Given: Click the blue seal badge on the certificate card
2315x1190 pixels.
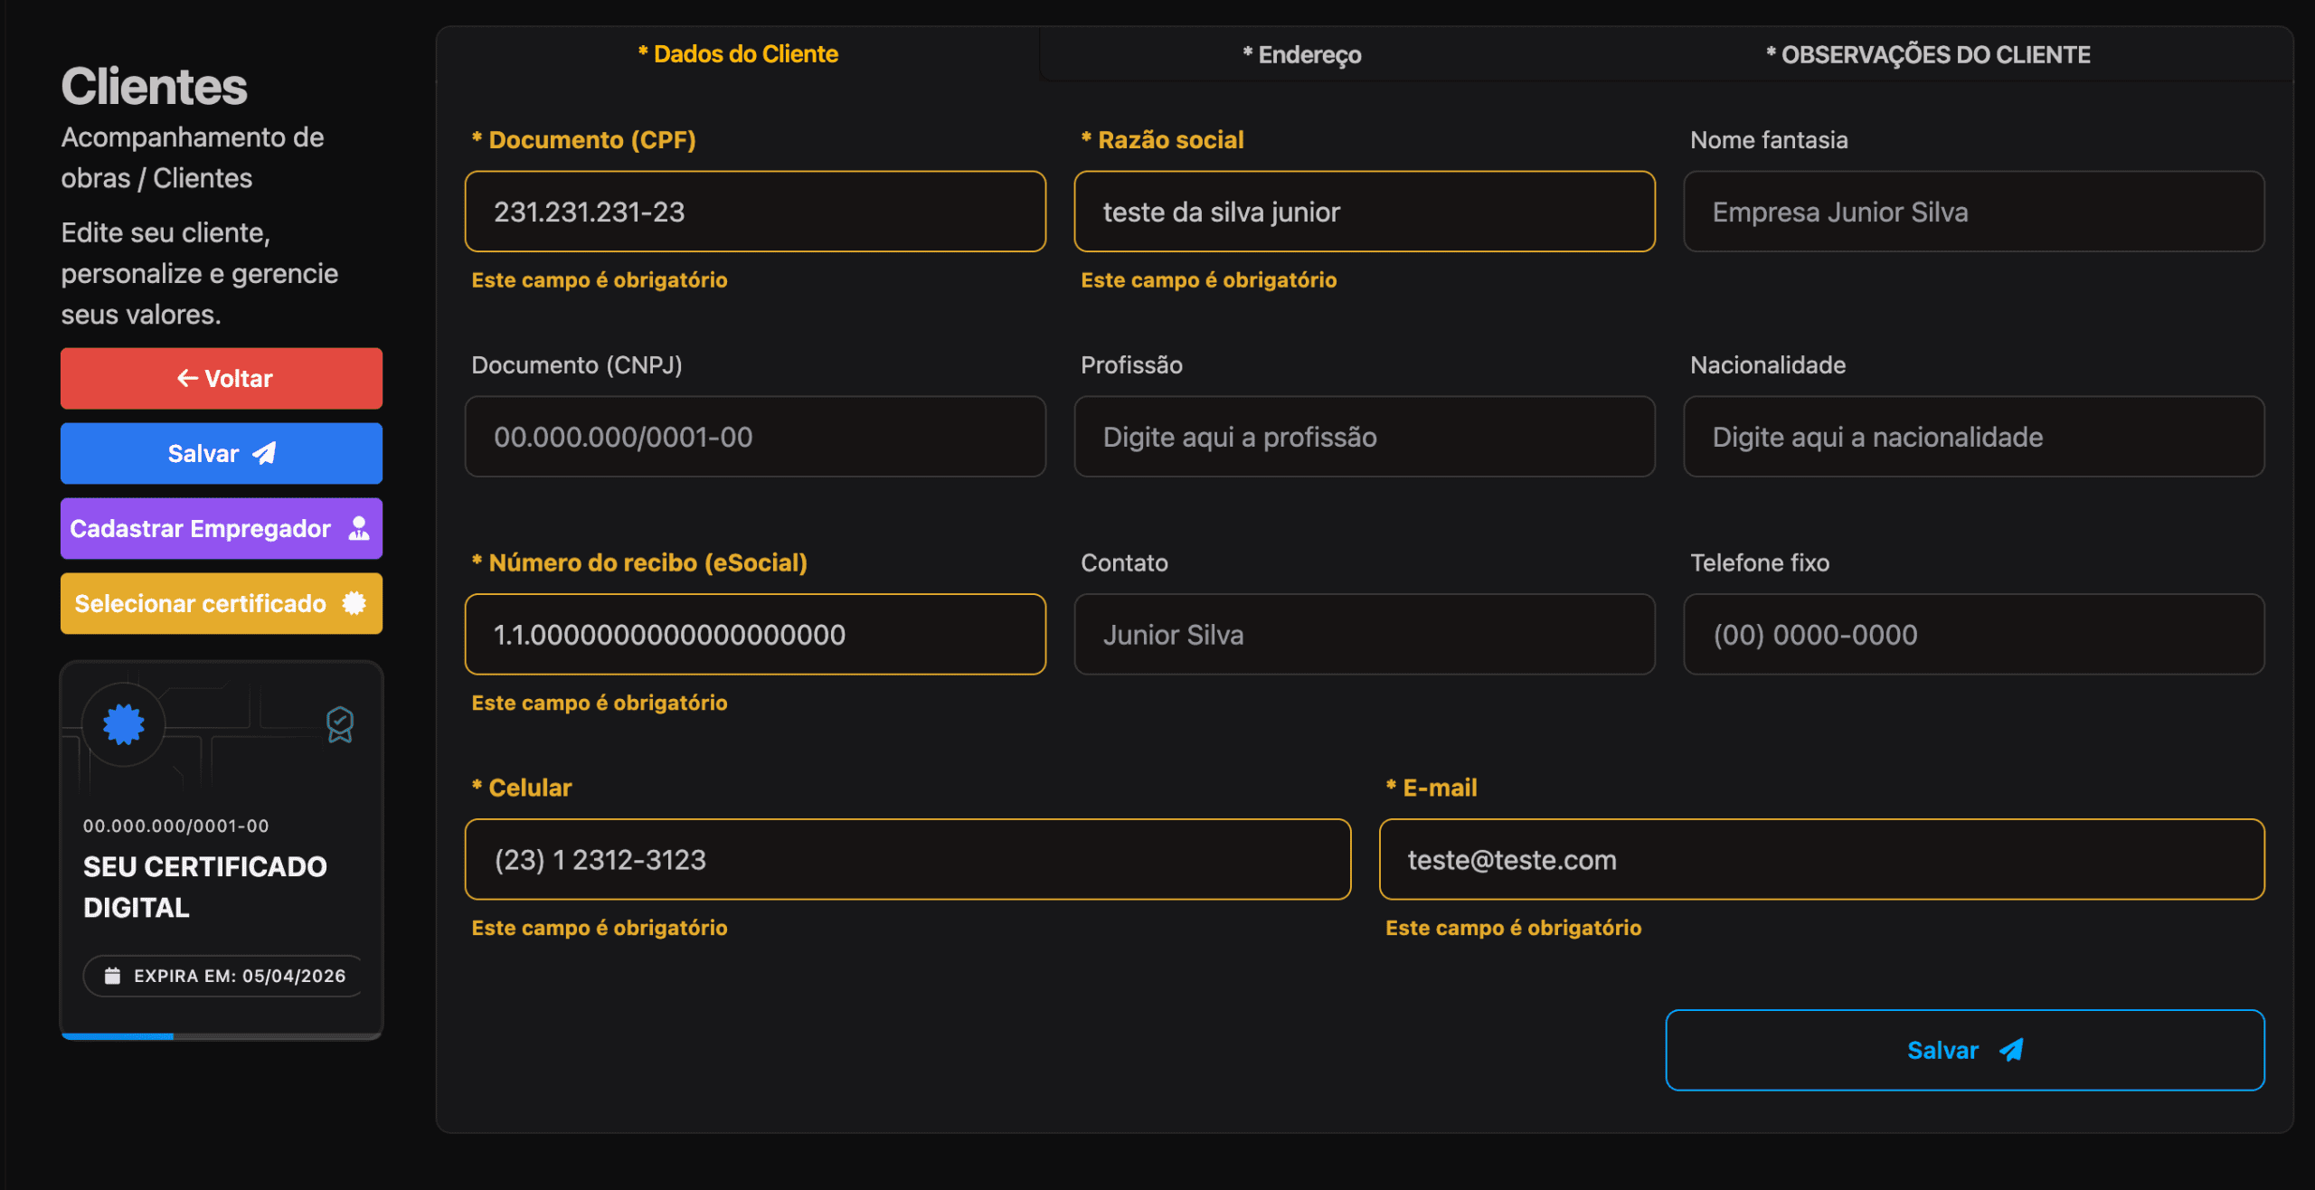Looking at the screenshot, I should tap(124, 723).
